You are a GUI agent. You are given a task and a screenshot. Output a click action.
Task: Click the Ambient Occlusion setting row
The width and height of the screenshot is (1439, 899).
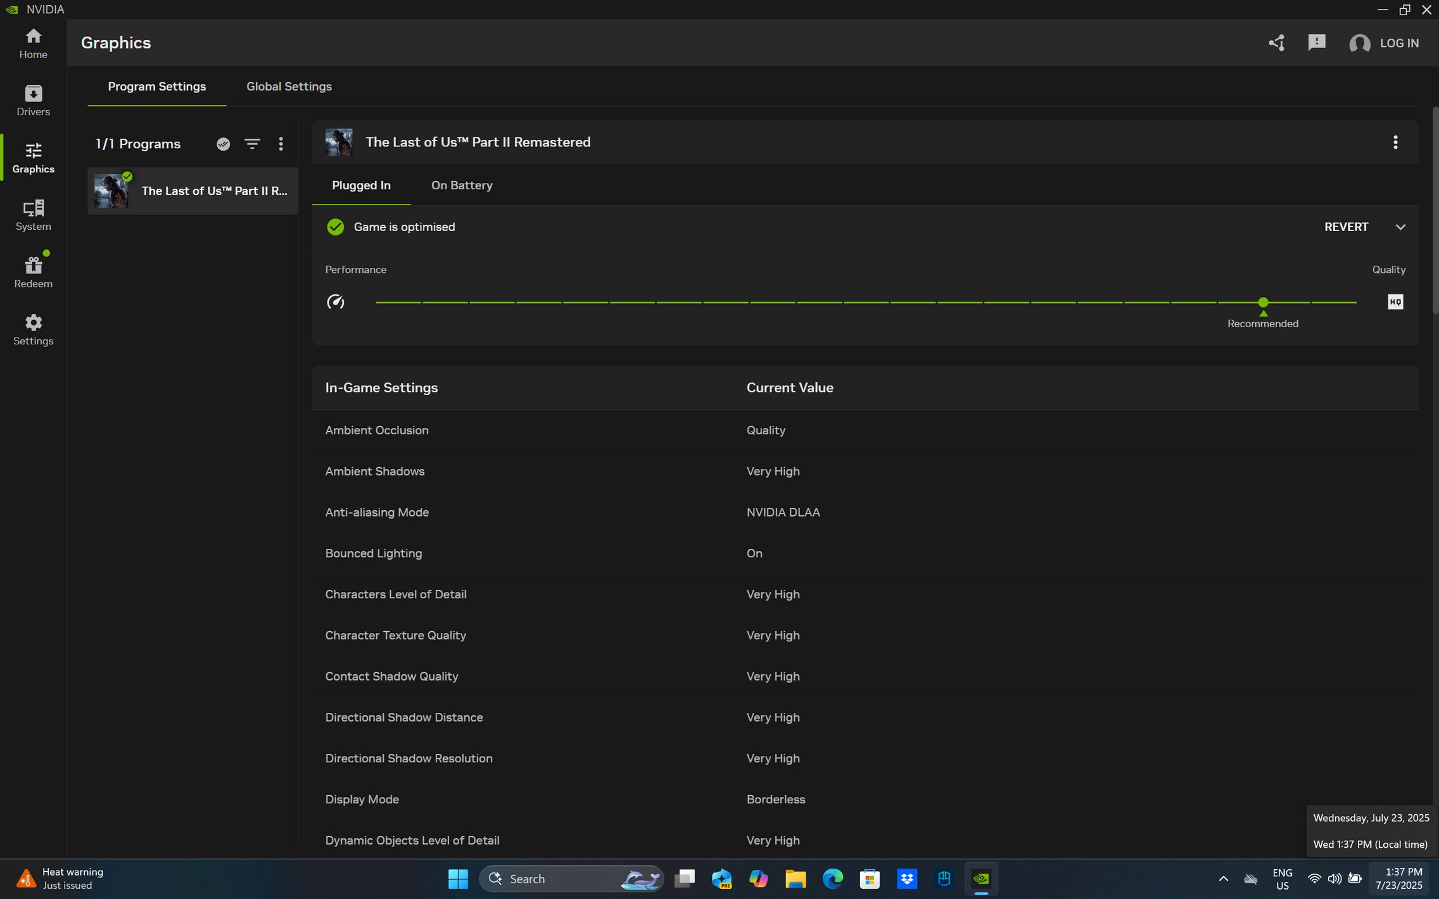coord(865,431)
